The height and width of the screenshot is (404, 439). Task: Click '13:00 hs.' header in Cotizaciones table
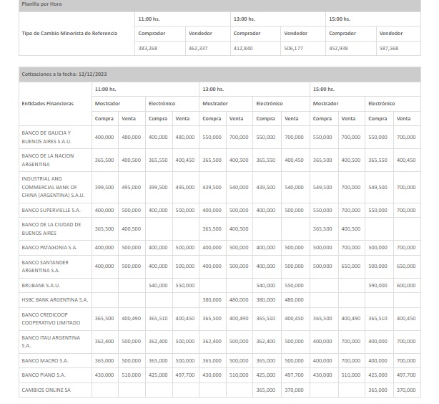click(x=213, y=90)
